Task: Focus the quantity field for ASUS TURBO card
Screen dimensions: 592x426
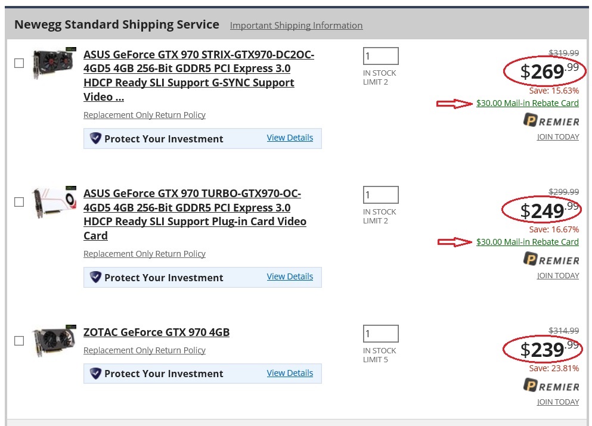Action: pos(380,195)
